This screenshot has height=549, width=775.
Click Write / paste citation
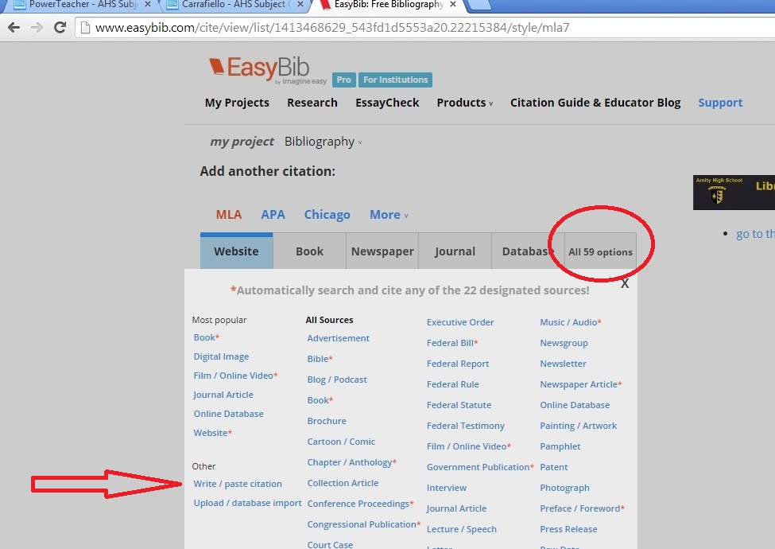click(x=238, y=484)
